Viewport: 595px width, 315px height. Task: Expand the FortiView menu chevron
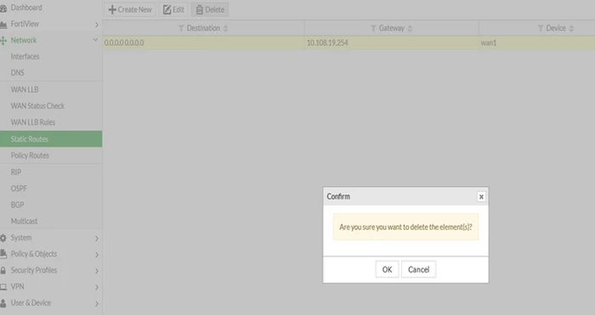96,25
